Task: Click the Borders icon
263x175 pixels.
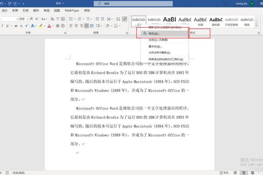Action: [116, 26]
